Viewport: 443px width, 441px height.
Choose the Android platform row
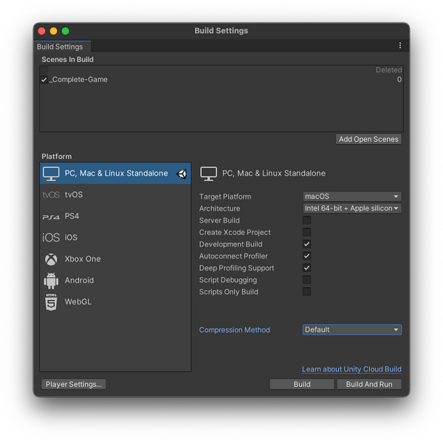point(115,281)
